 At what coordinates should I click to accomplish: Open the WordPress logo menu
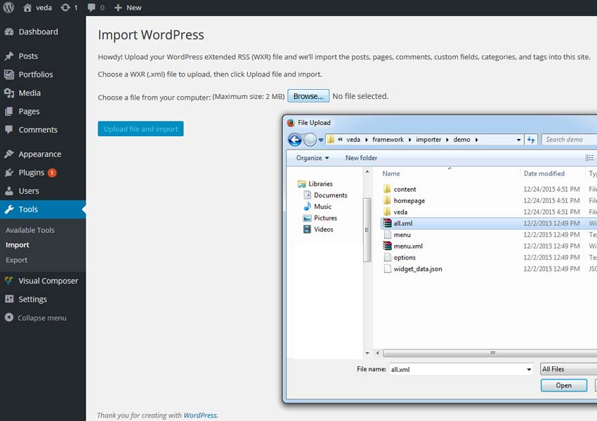coord(8,8)
